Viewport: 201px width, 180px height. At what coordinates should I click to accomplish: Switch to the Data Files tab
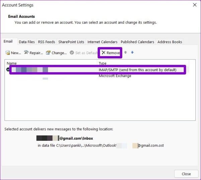tap(27, 42)
